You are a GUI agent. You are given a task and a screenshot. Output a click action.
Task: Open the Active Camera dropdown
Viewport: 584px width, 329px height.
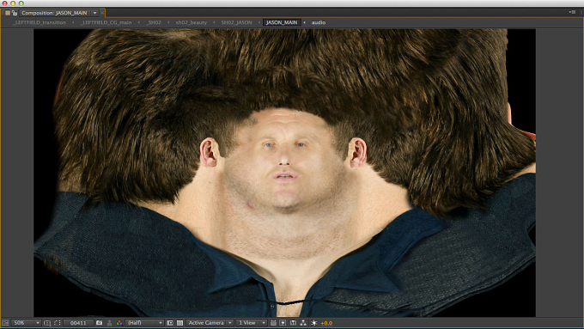pyautogui.click(x=210, y=323)
